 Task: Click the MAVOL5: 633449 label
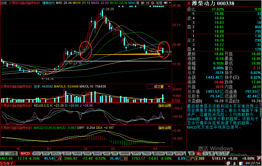66,87
